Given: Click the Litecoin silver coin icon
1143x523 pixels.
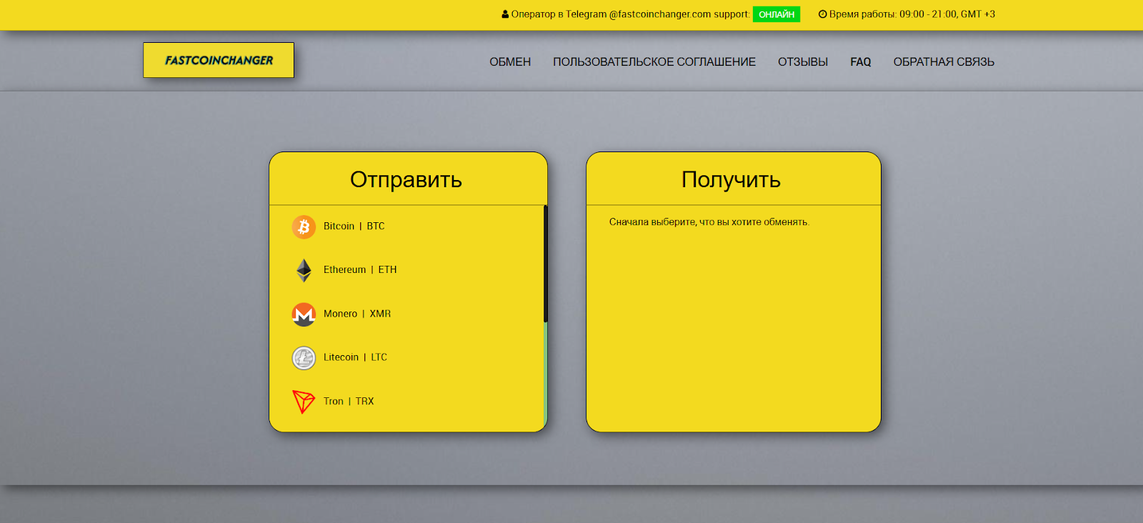Looking at the screenshot, I should (304, 358).
